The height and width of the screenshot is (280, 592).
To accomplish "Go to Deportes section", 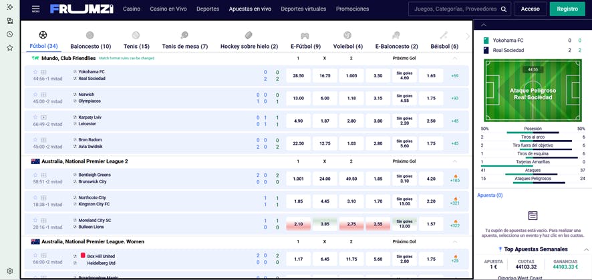I will coord(208,9).
